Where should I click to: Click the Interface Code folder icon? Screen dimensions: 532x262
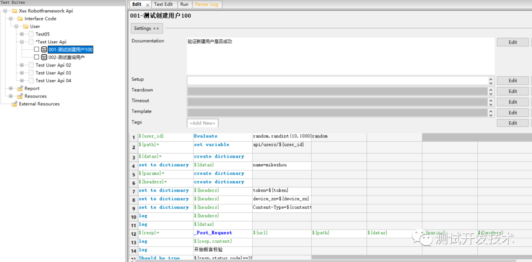coord(20,19)
